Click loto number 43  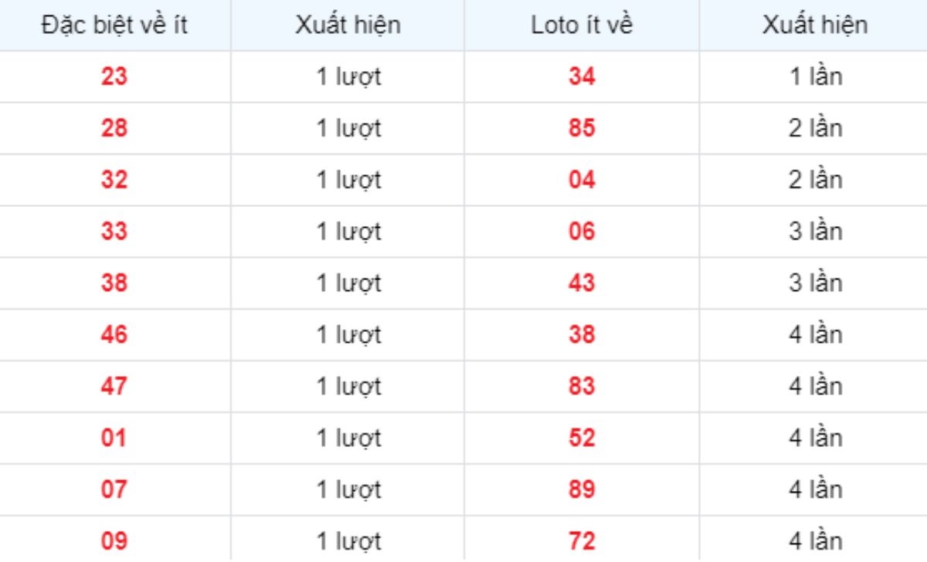[x=582, y=283]
